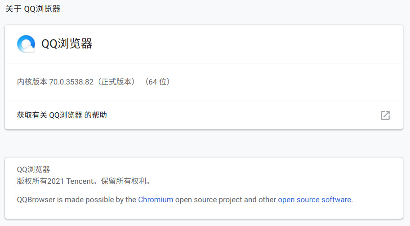The width and height of the screenshot is (410, 226).
Task: Open the Chromium link
Action: click(x=156, y=199)
